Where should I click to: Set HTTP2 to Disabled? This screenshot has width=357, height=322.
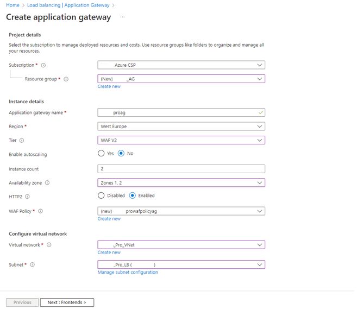(102, 195)
